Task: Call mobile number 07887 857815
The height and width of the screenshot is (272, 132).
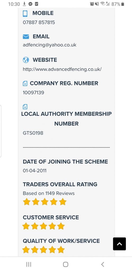Action: pyautogui.click(x=39, y=22)
